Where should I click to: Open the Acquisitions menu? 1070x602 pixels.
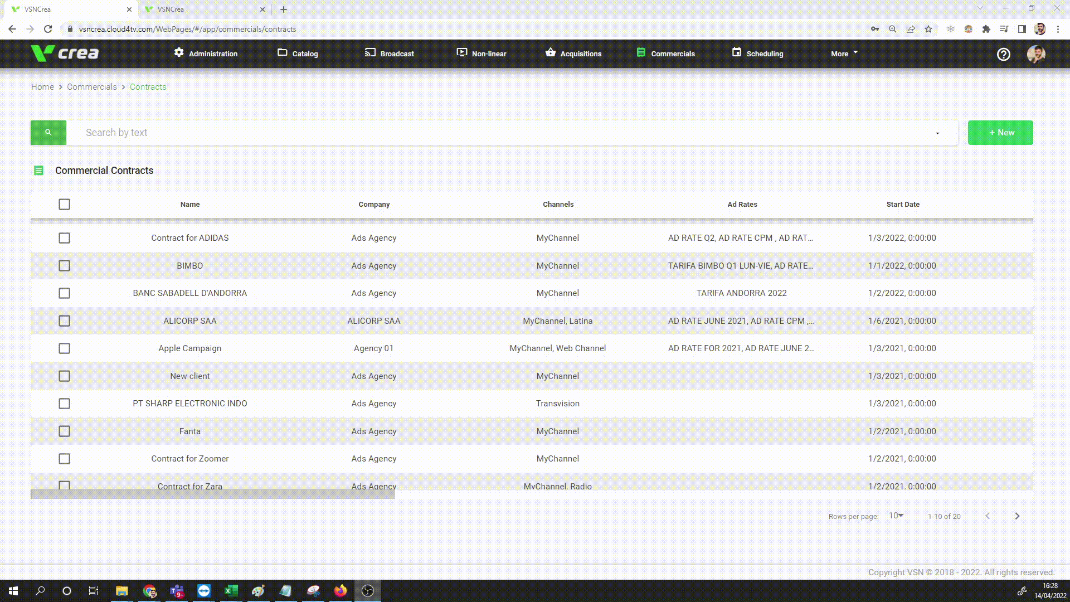pyautogui.click(x=573, y=54)
